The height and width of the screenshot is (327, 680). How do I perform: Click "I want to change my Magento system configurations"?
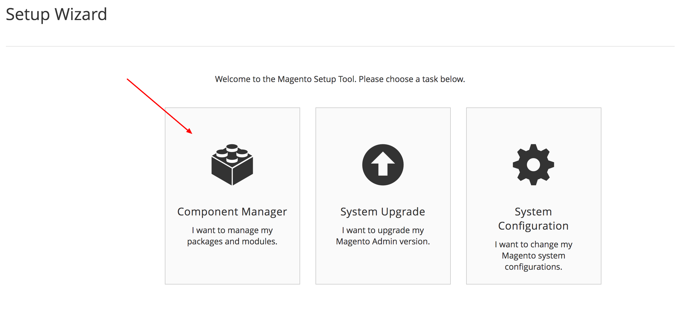pyautogui.click(x=533, y=256)
